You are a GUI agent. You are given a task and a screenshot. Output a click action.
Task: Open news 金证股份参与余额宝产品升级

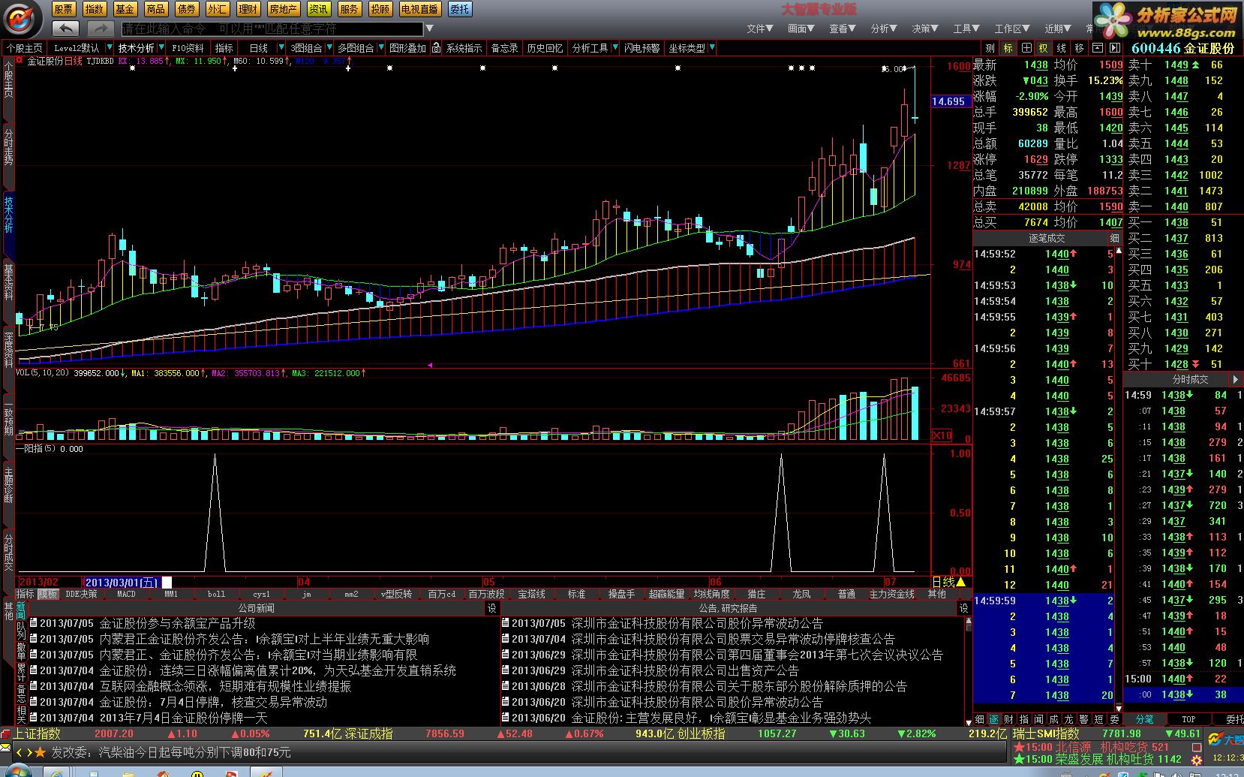pyautogui.click(x=177, y=623)
